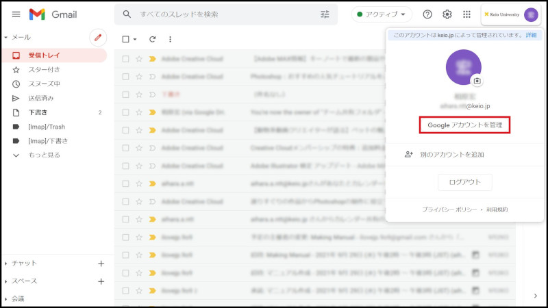Open the settings gear icon
The height and width of the screenshot is (308, 548).
(x=447, y=14)
